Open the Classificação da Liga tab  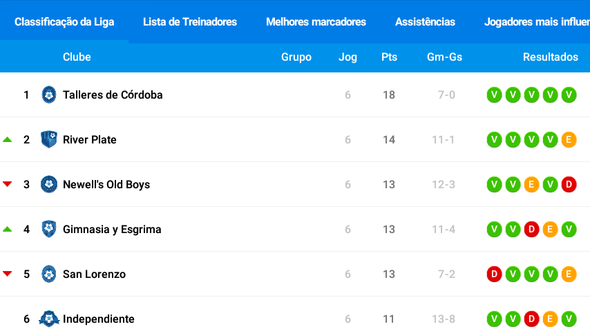(64, 22)
